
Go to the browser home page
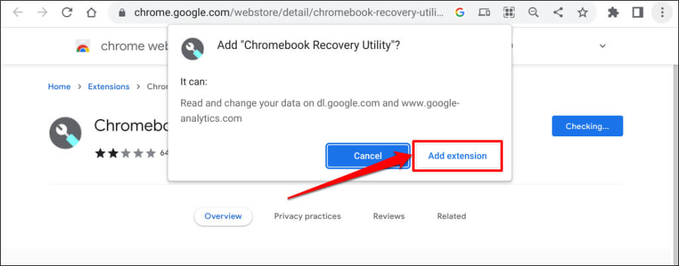(x=92, y=12)
